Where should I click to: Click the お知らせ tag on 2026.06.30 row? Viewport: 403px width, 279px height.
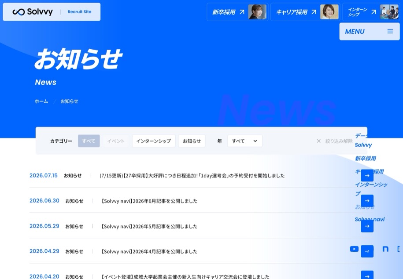coord(74,201)
